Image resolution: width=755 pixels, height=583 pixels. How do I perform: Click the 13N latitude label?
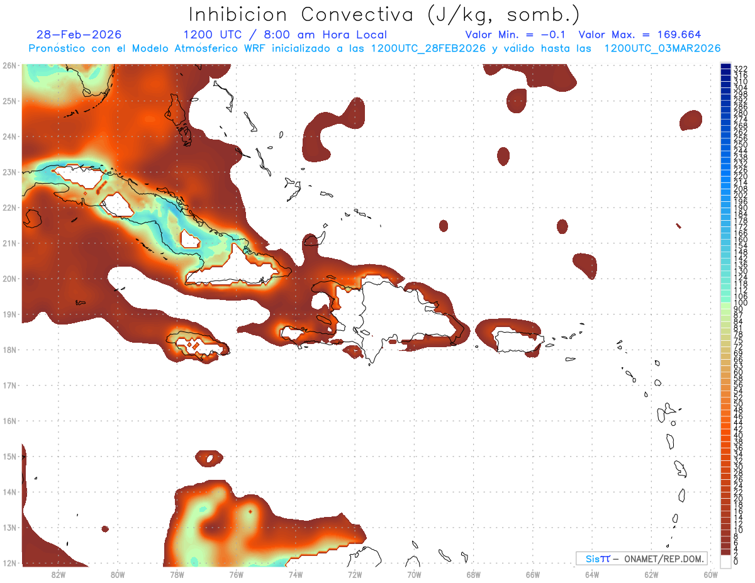point(9,528)
